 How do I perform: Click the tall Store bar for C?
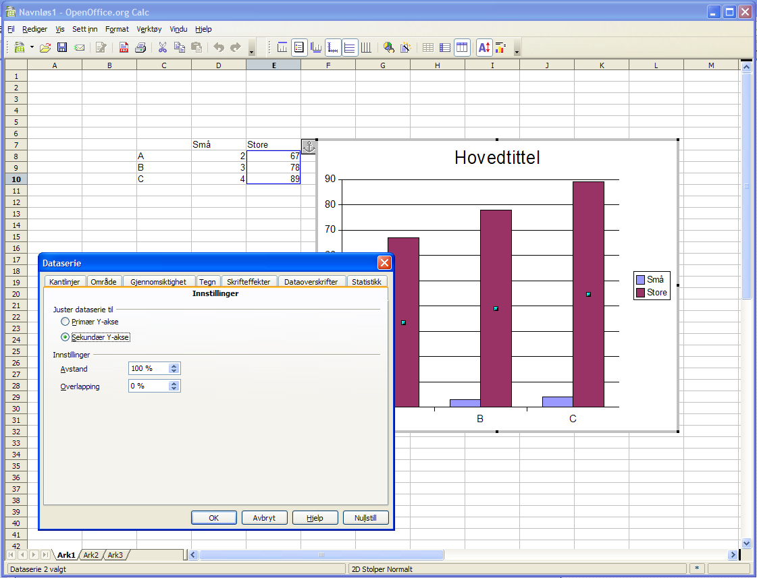tap(588, 294)
